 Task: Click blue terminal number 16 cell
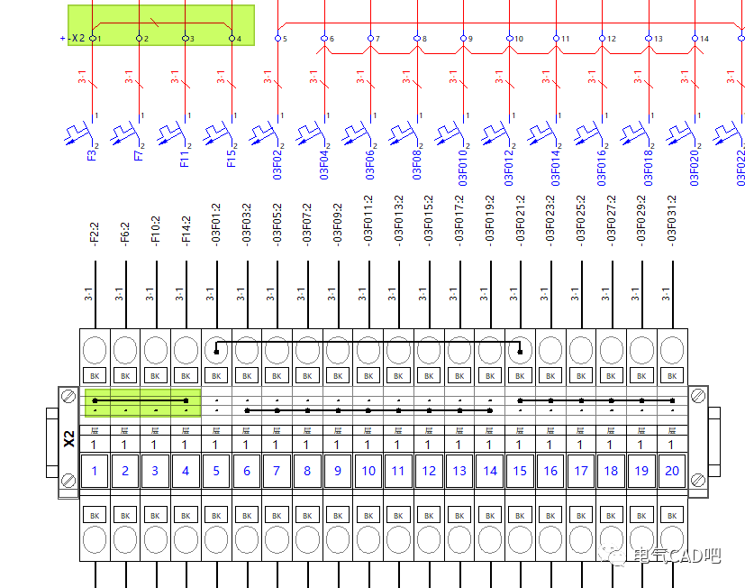point(550,471)
